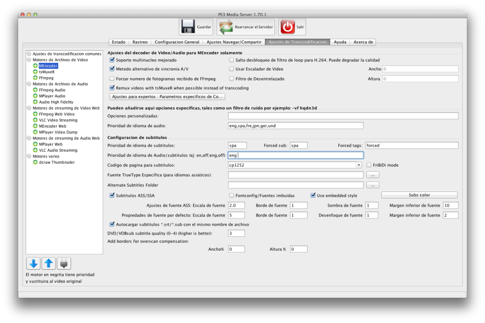This screenshot has width=485, height=323.
Task: Click gear icon beside Motores de Archivos de Audio
Action: (x=29, y=84)
